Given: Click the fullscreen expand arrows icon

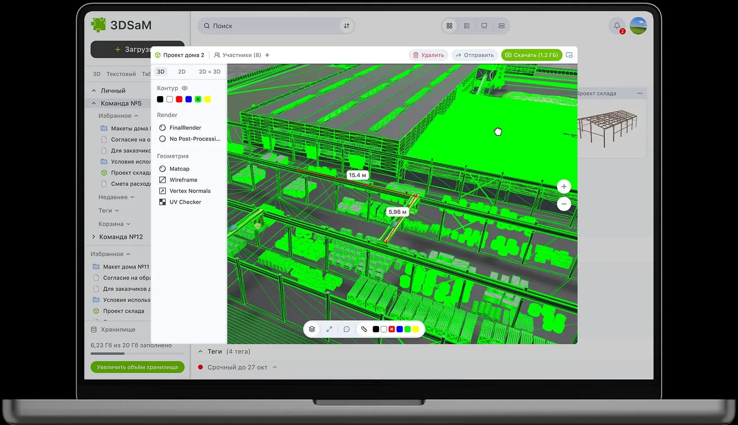Looking at the screenshot, I should pos(329,329).
